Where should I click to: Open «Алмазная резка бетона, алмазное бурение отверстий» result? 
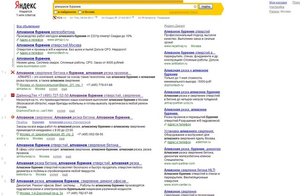tap(79, 163)
